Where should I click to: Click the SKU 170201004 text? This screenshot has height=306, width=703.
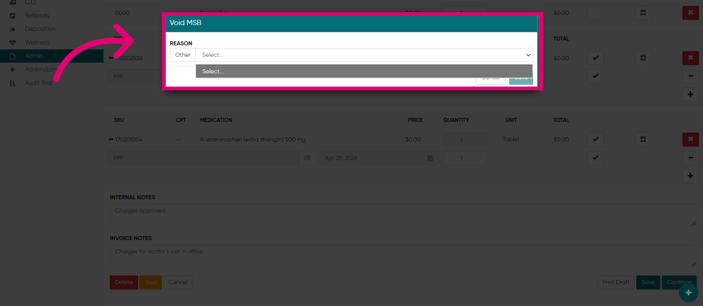click(129, 139)
